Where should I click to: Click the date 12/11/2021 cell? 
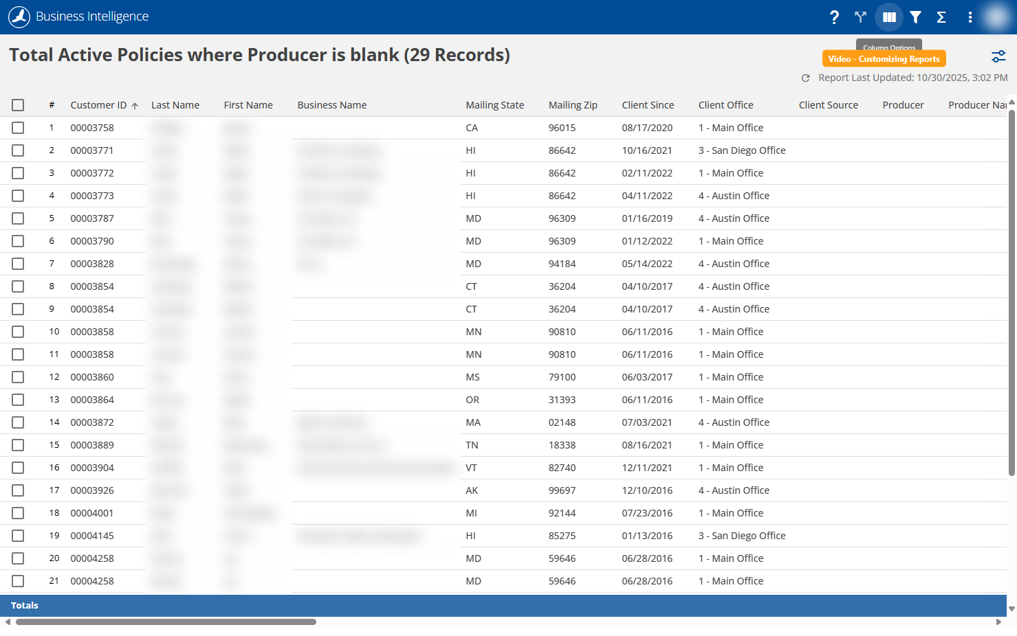click(x=647, y=468)
